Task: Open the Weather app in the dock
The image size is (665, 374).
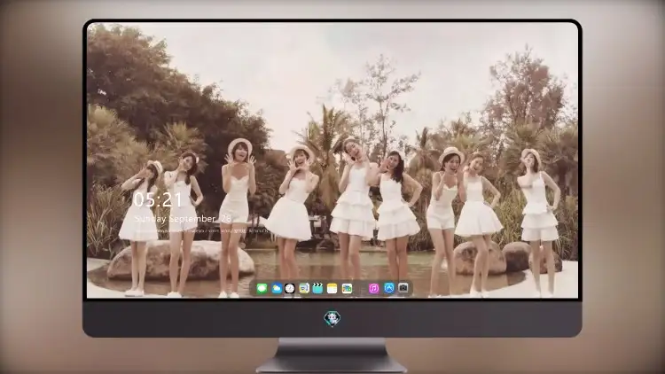Action: [276, 289]
